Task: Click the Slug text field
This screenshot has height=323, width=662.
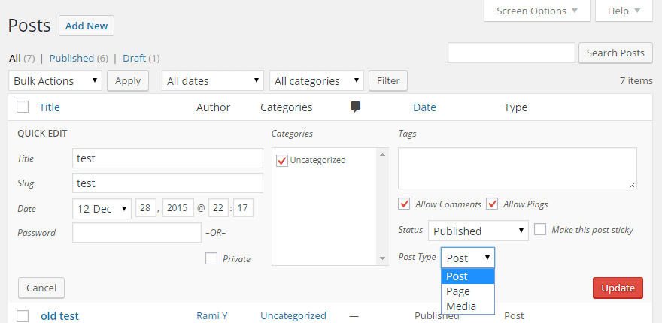Action: (x=167, y=183)
